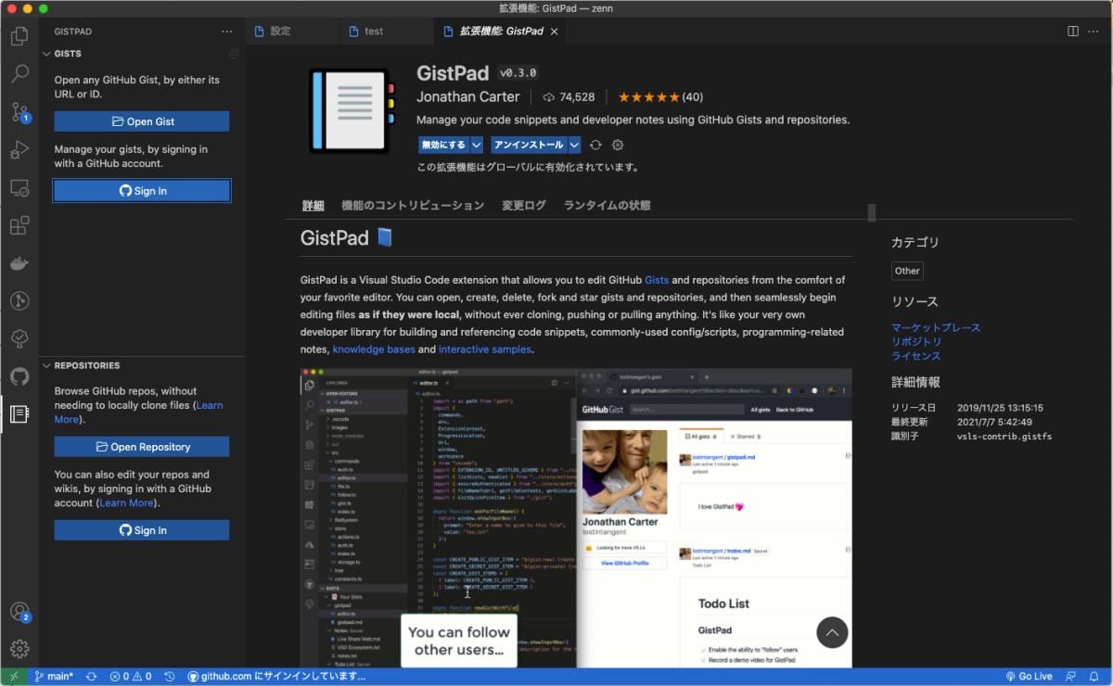Click synchronize changes icon in status bar
The height and width of the screenshot is (686, 1113).
pos(91,677)
